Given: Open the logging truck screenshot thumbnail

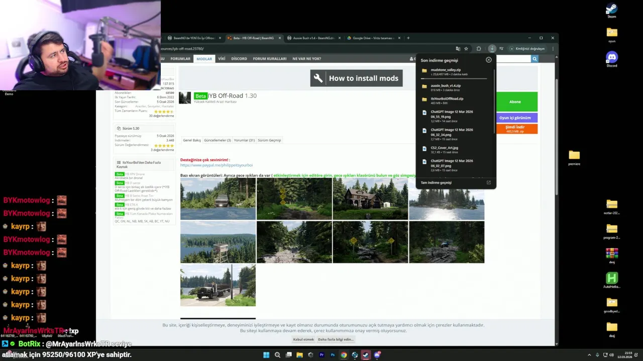Looking at the screenshot, I should pyautogui.click(x=218, y=285).
